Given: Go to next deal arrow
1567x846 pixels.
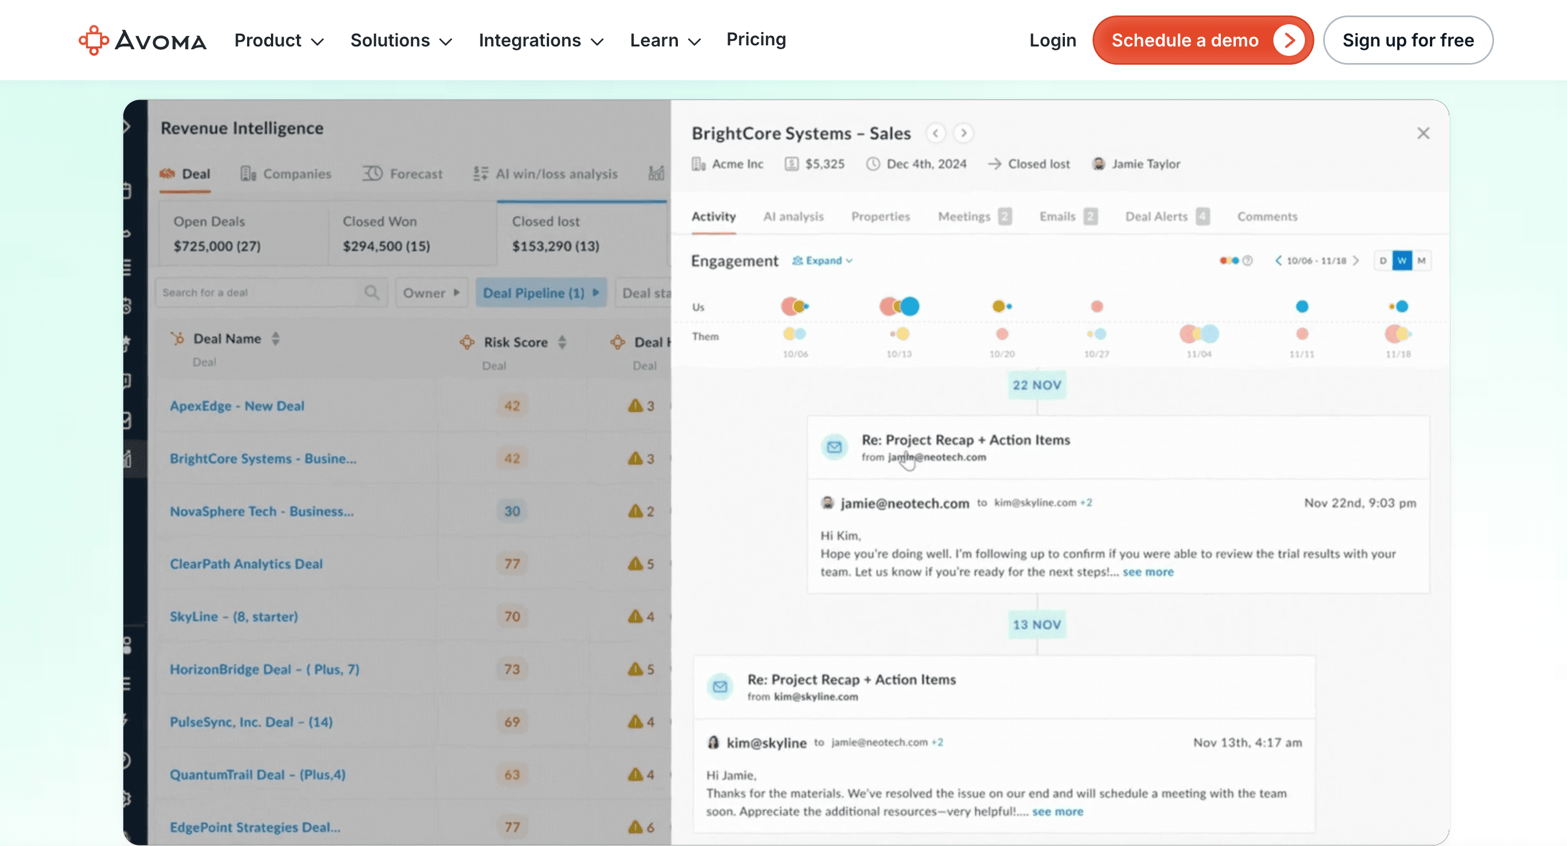Looking at the screenshot, I should pyautogui.click(x=964, y=133).
